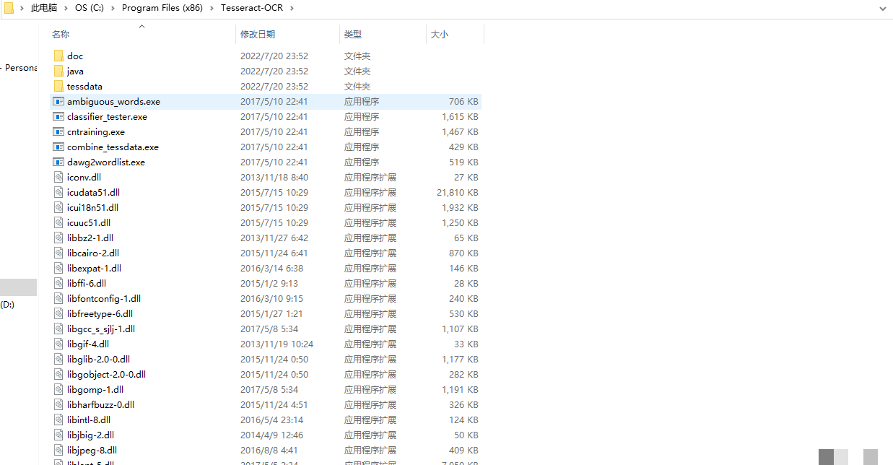Screen dimensions: 893x465
Task: Open the address bar history dropdown
Action: tap(882, 8)
